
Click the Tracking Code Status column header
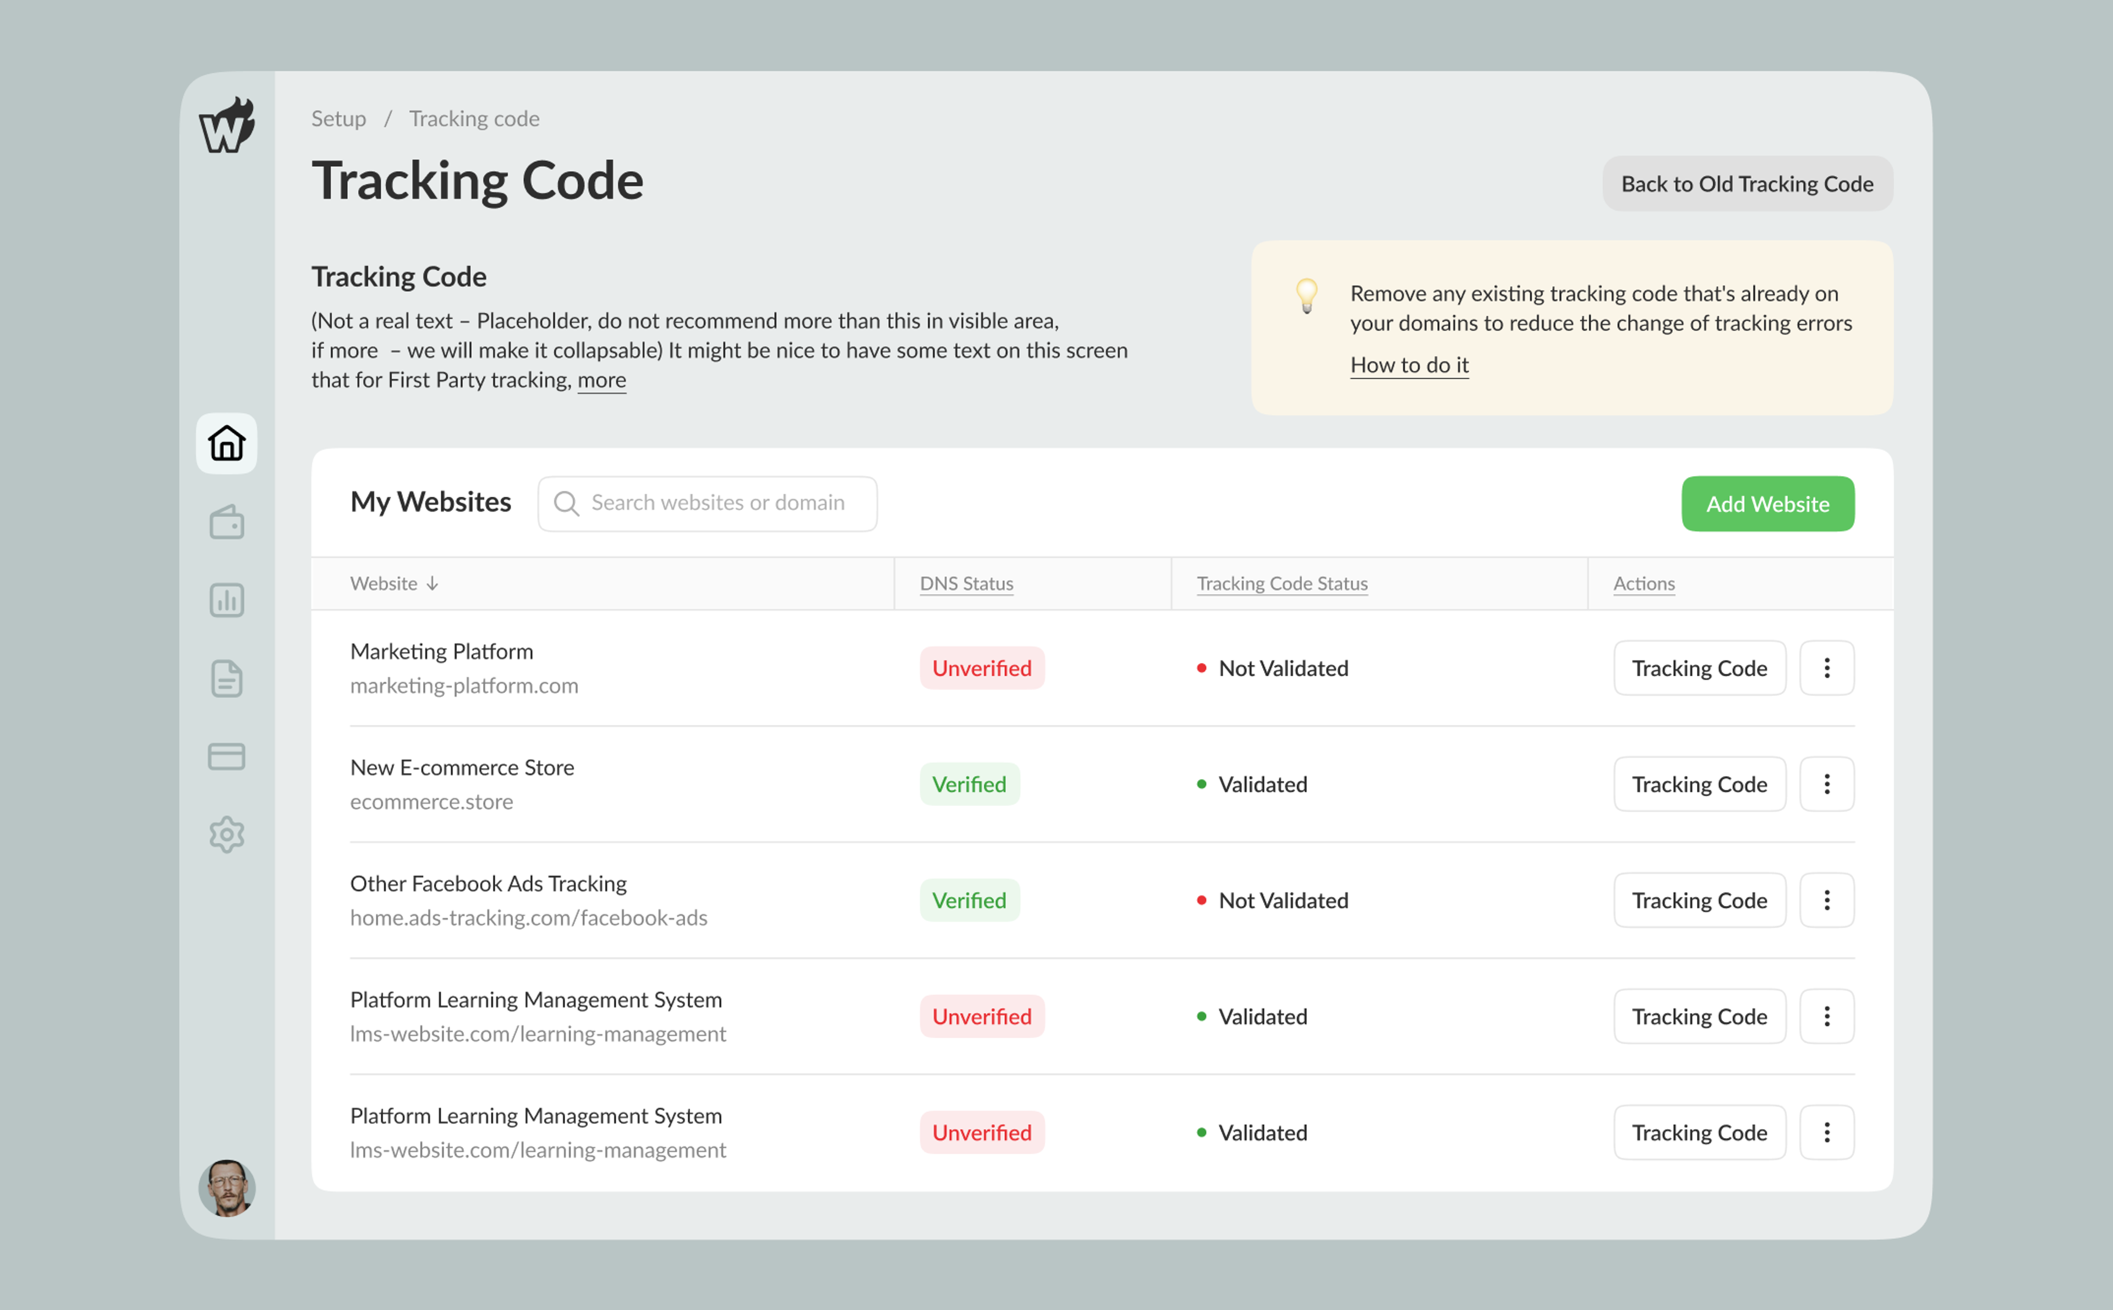pos(1282,583)
